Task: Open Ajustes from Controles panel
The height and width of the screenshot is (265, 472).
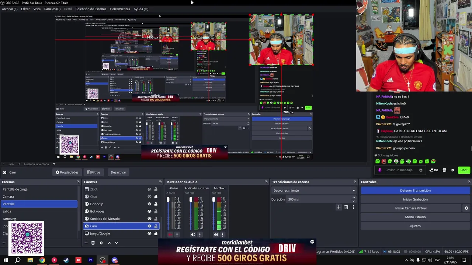Action: click(x=415, y=226)
